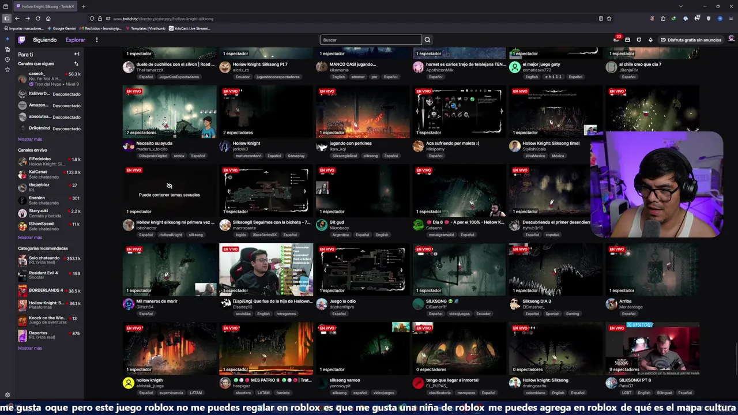Viewport: 738px width, 415px height.
Task: Open the Firefox hamburger menu
Action: [x=732, y=18]
